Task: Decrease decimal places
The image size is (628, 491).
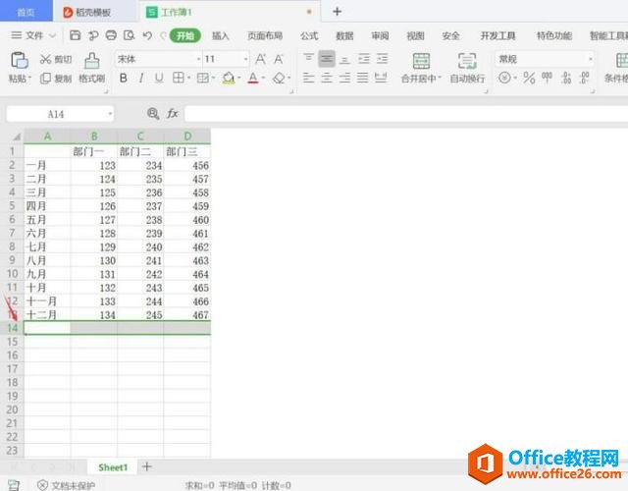Action: click(x=585, y=78)
